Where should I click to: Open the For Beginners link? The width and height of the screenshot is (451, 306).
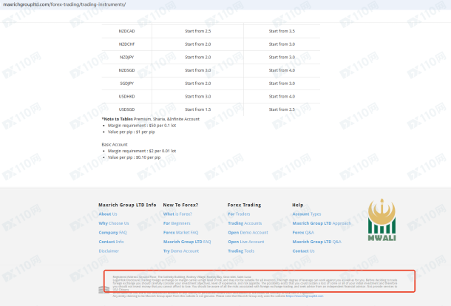[x=177, y=223]
